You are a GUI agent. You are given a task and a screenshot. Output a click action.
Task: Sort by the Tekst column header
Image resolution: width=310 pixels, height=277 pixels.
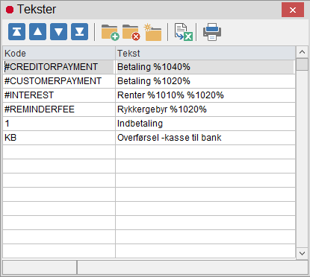[x=205, y=53]
